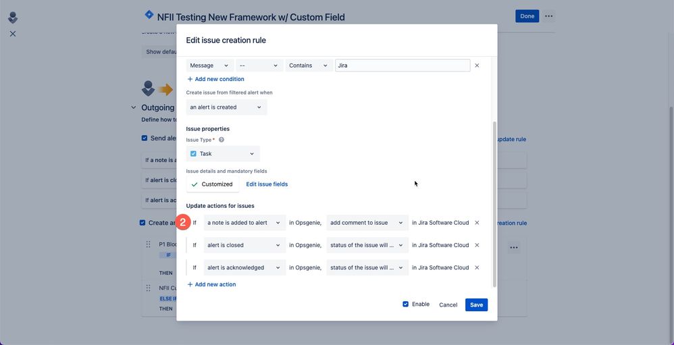Click the Done button at top

coord(527,16)
